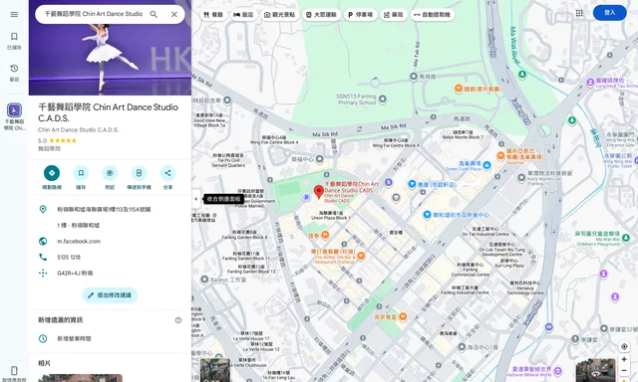Filter the map by Restaurants (餐廳) chip
This screenshot has height=382, width=638.
[x=213, y=15]
